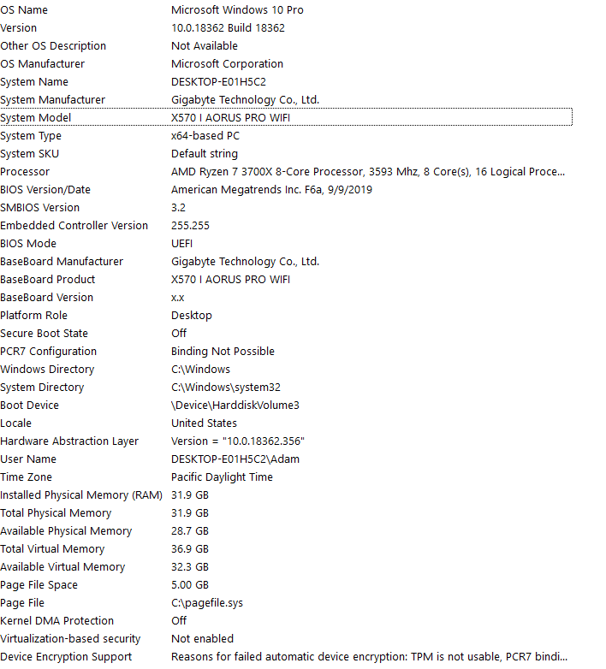Select Embedded Controller Version label
Screen dimensions: 606x669
tap(74, 225)
